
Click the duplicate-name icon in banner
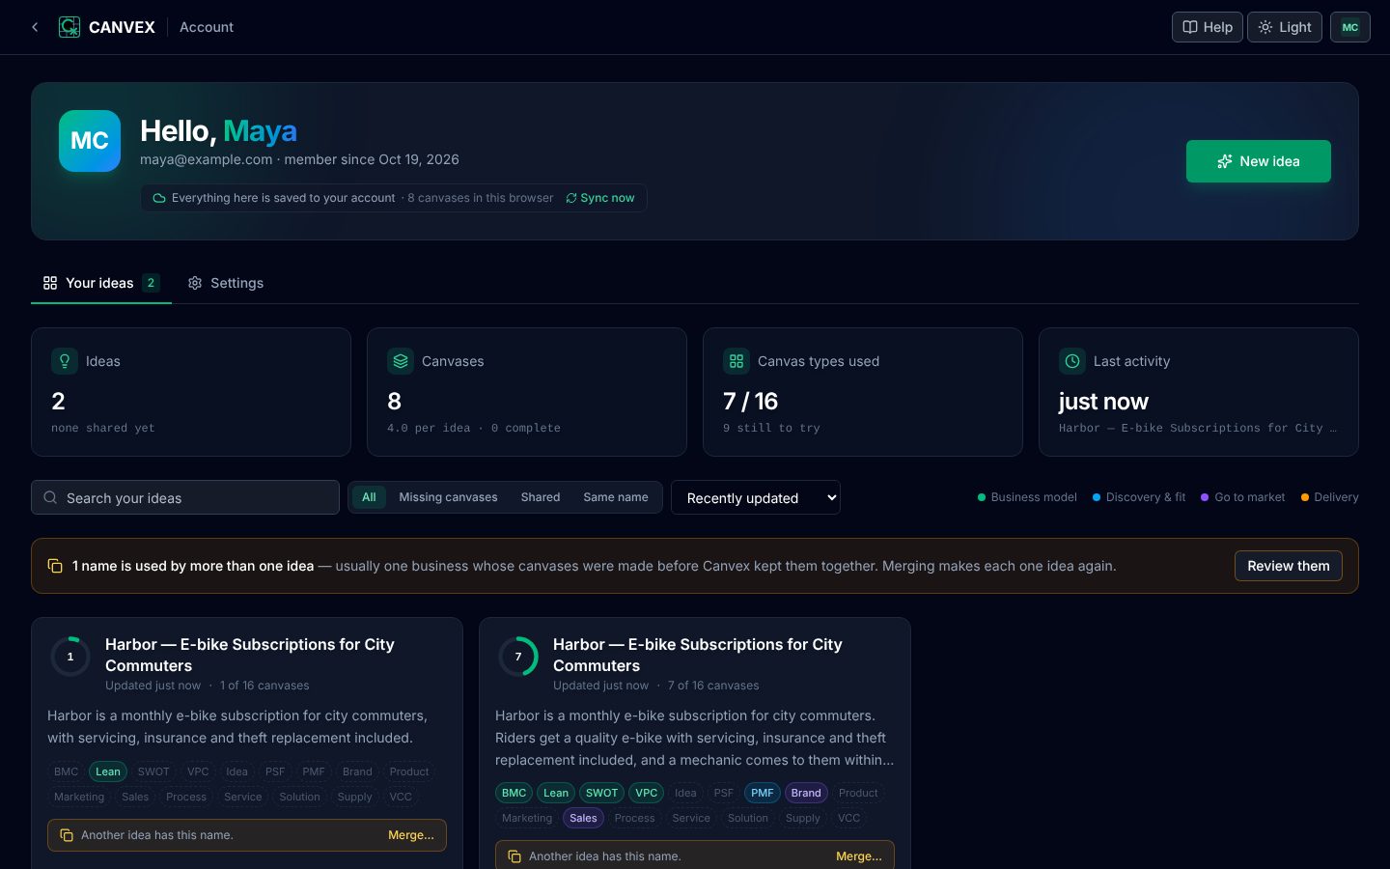55,566
